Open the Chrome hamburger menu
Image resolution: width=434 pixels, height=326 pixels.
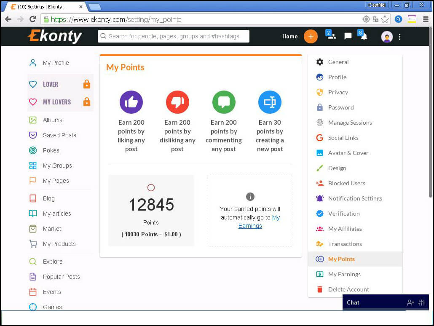(x=426, y=19)
